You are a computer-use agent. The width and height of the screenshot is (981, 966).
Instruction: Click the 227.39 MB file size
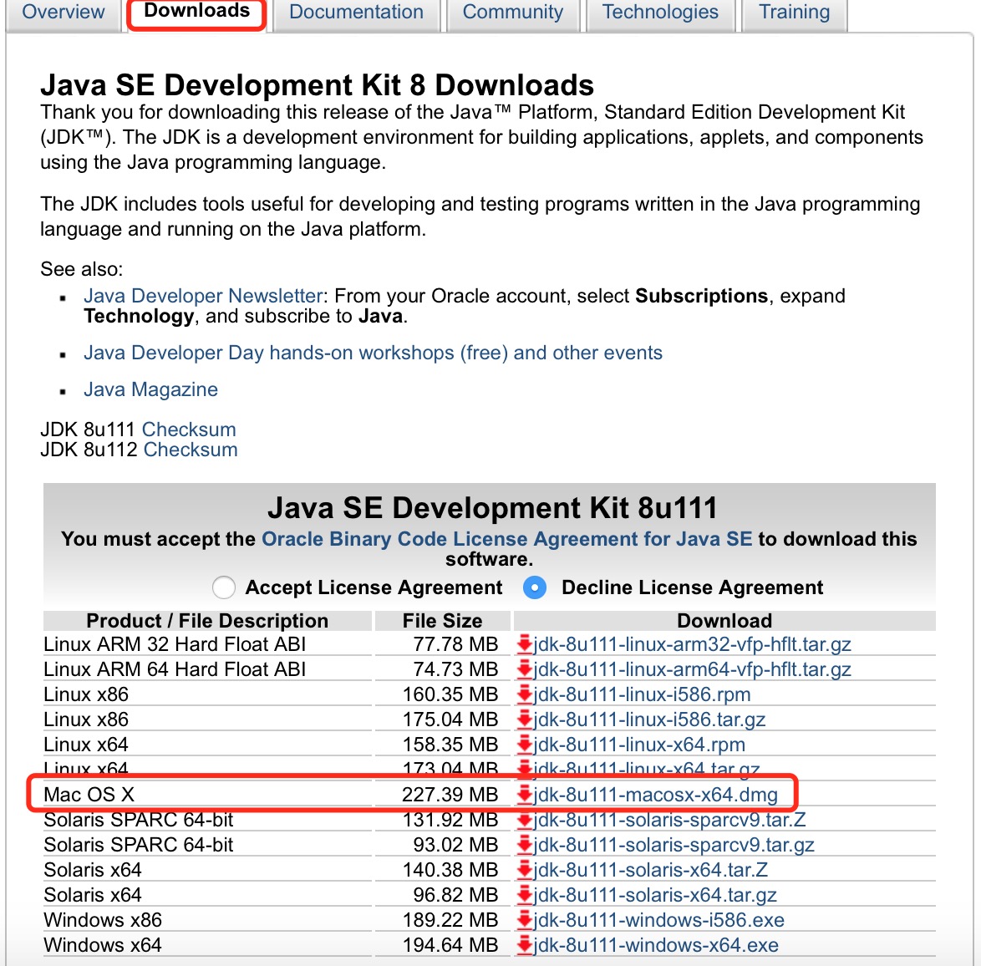[450, 795]
